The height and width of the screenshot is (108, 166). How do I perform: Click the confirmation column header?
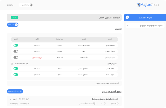click(x=37, y=39)
